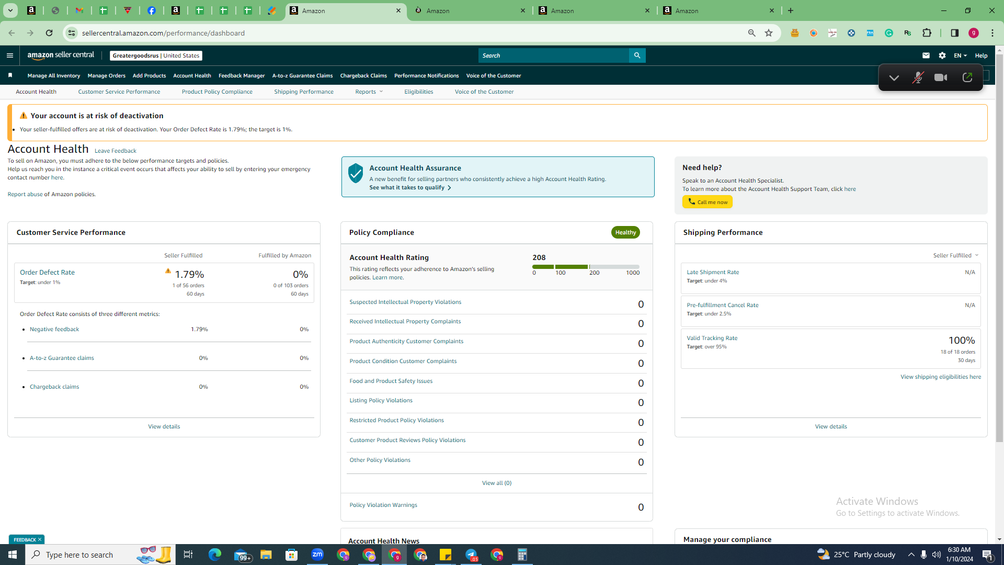Click the search magnifier button
Screen dimensions: 1004x565
[x=637, y=55]
